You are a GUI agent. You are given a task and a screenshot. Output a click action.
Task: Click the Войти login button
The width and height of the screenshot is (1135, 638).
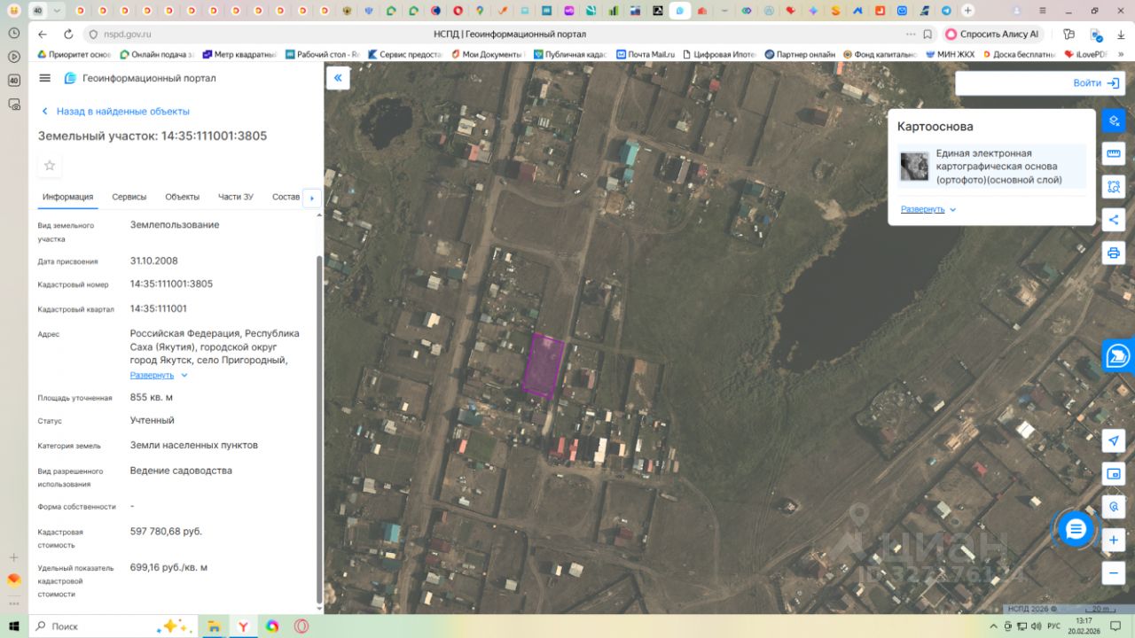pos(1096,83)
